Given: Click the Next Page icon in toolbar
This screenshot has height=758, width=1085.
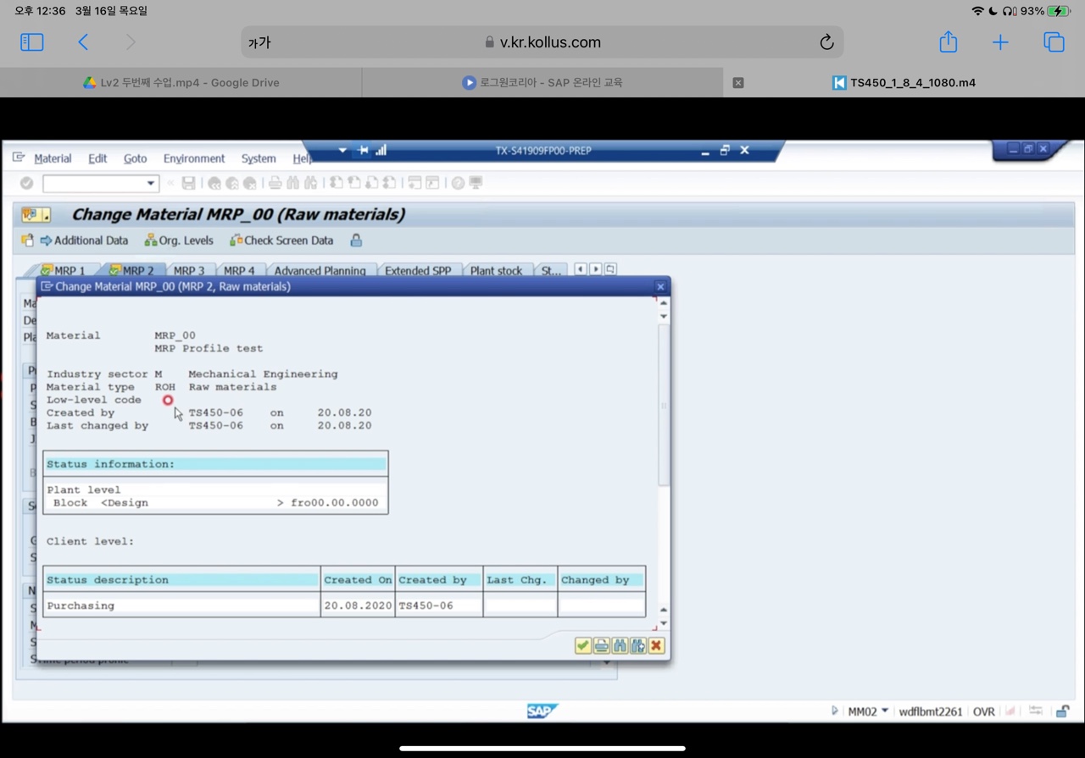Looking at the screenshot, I should click(x=371, y=183).
